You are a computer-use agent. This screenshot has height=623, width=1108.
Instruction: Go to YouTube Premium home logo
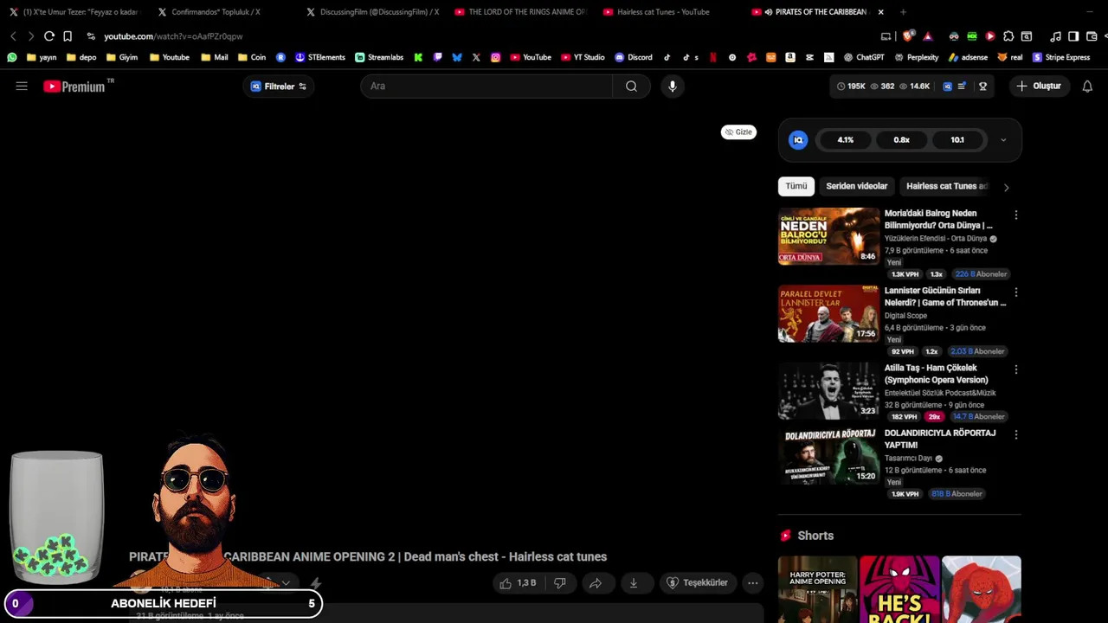(74, 87)
